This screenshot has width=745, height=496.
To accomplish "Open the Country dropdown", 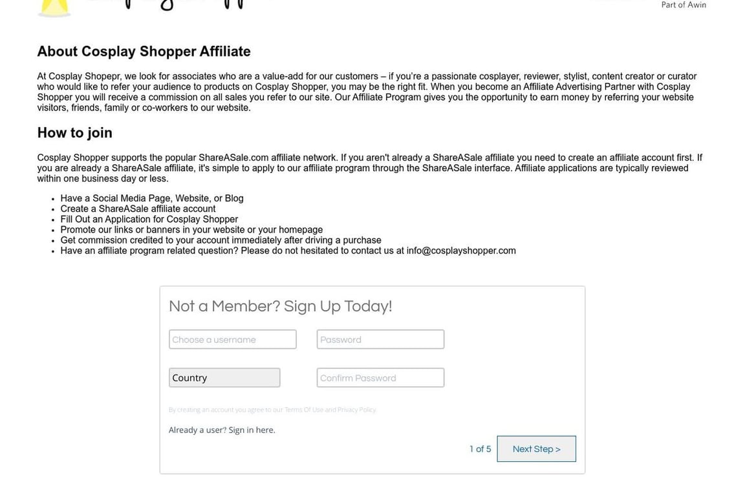I will pyautogui.click(x=224, y=378).
